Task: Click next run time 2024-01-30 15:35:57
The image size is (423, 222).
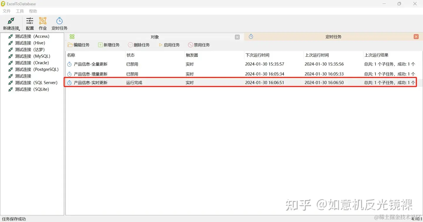Action: pos(265,64)
